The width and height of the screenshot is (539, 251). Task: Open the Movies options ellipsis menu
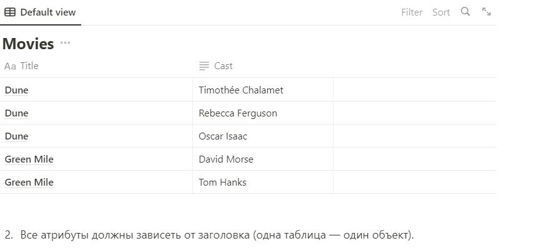coord(66,44)
